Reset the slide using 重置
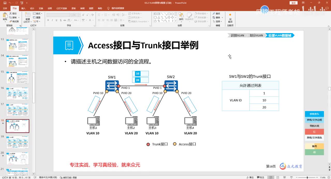The height and width of the screenshot is (179, 331). point(37,17)
